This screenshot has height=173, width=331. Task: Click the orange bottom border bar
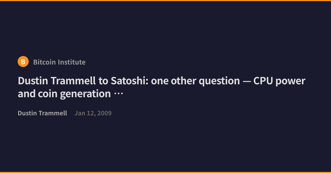(165, 172)
